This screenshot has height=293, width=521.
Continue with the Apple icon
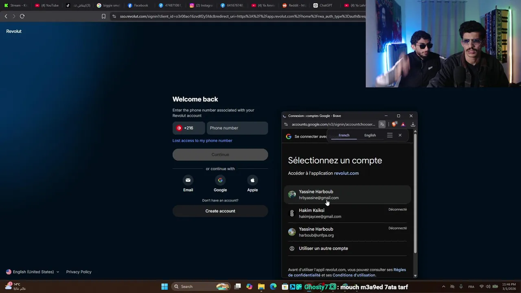point(252,180)
